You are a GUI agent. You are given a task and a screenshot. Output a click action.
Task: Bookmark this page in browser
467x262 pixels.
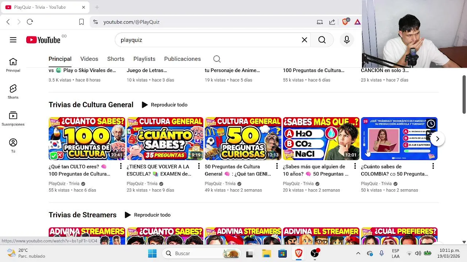pyautogui.click(x=81, y=22)
